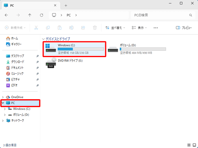Open ドキュメント in the sidebar

coord(15,68)
